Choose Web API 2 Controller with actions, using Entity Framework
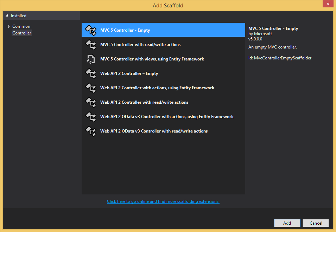 pos(163,88)
